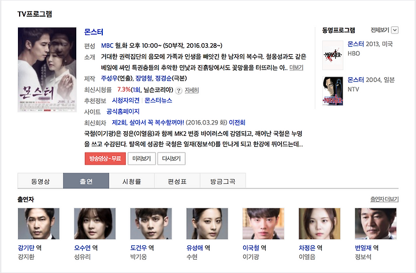Open the 편성표 tab
Viewport: 416px width, 273px height.
click(177, 181)
